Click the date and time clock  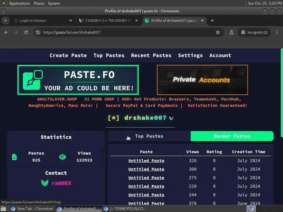click(x=265, y=3)
